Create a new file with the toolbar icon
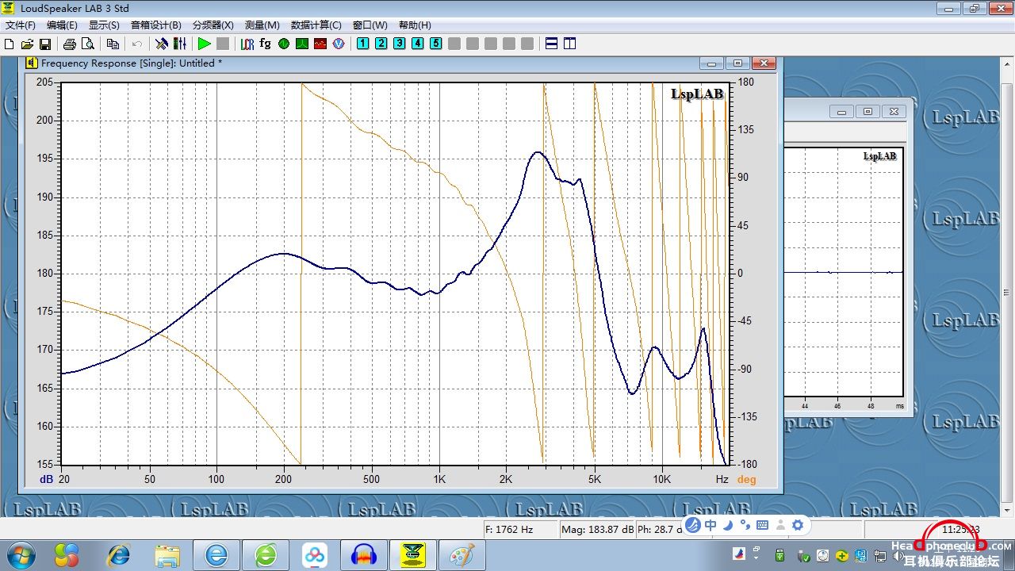1015x571 pixels. 10,44
